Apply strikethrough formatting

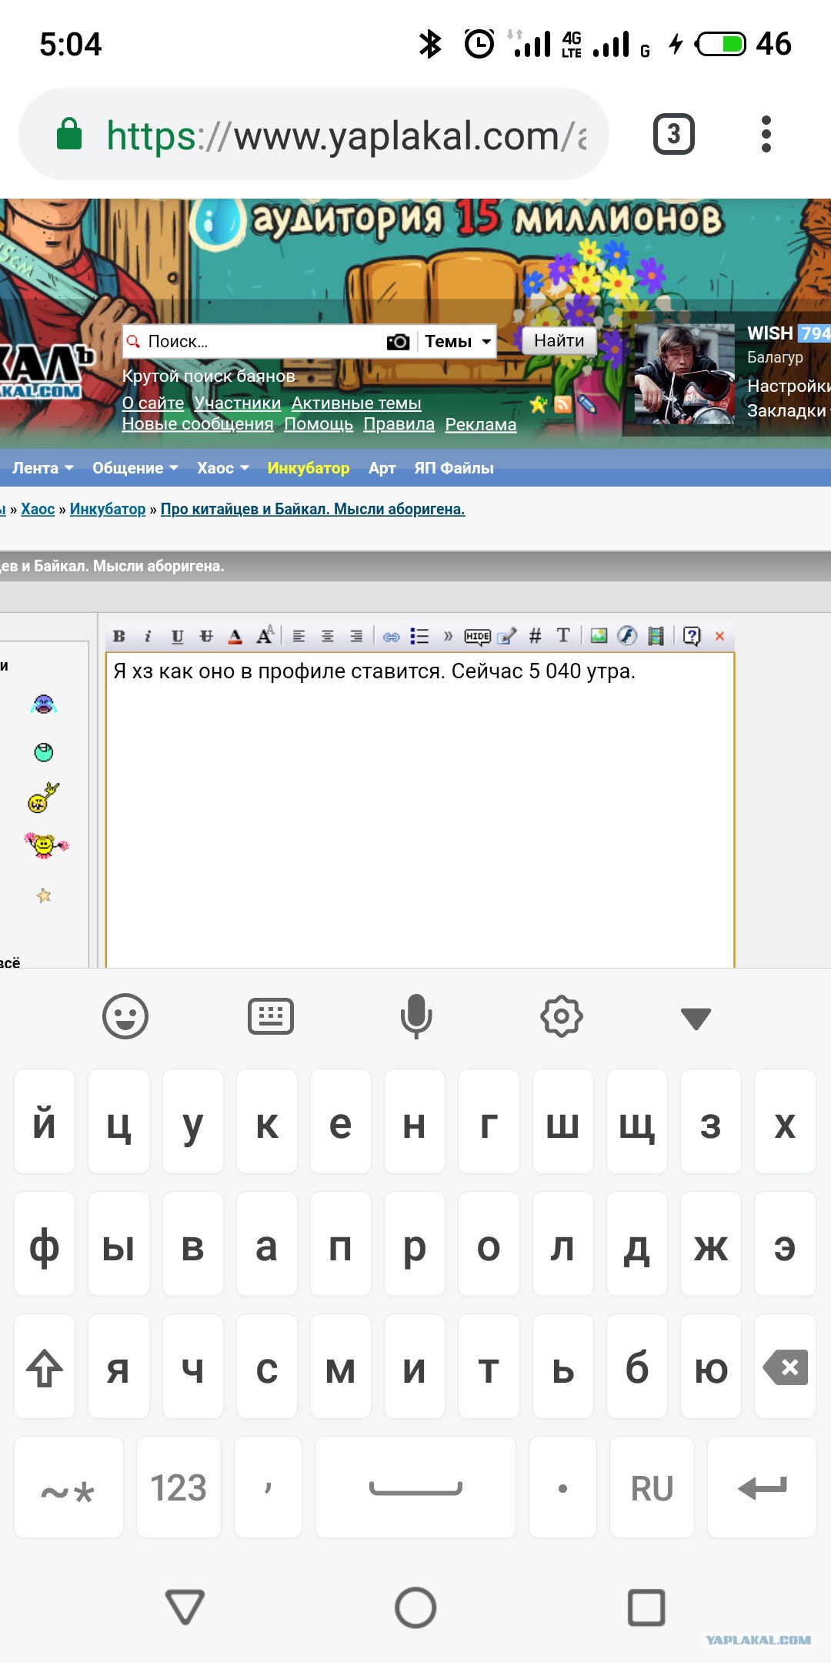[206, 636]
